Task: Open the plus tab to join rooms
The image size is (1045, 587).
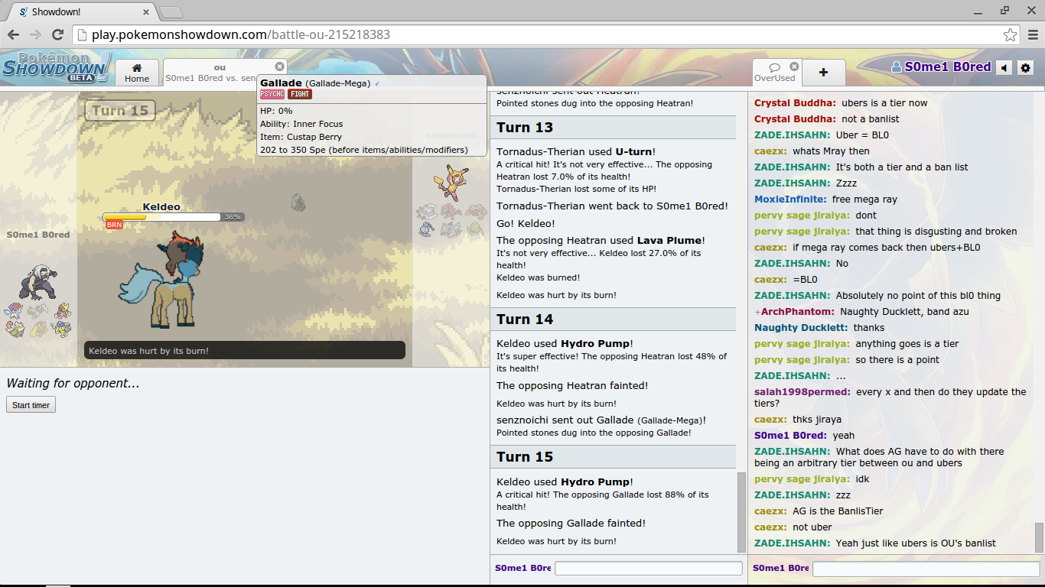Action: [x=823, y=73]
